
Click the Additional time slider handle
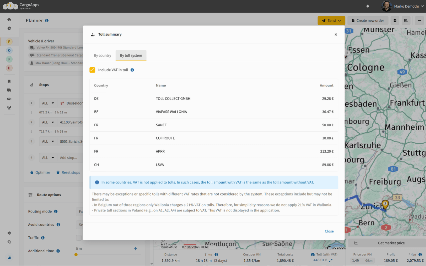click(76, 254)
